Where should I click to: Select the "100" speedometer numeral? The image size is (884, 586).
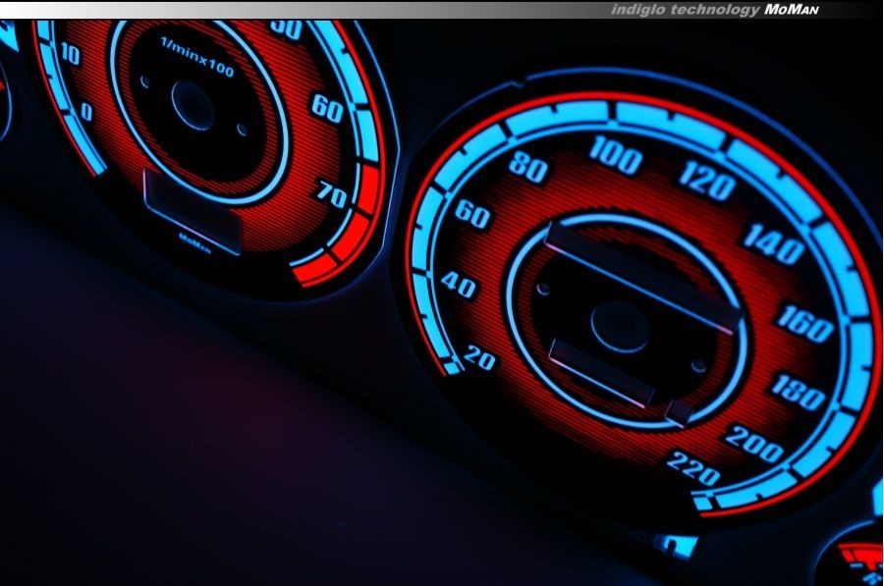tap(616, 155)
